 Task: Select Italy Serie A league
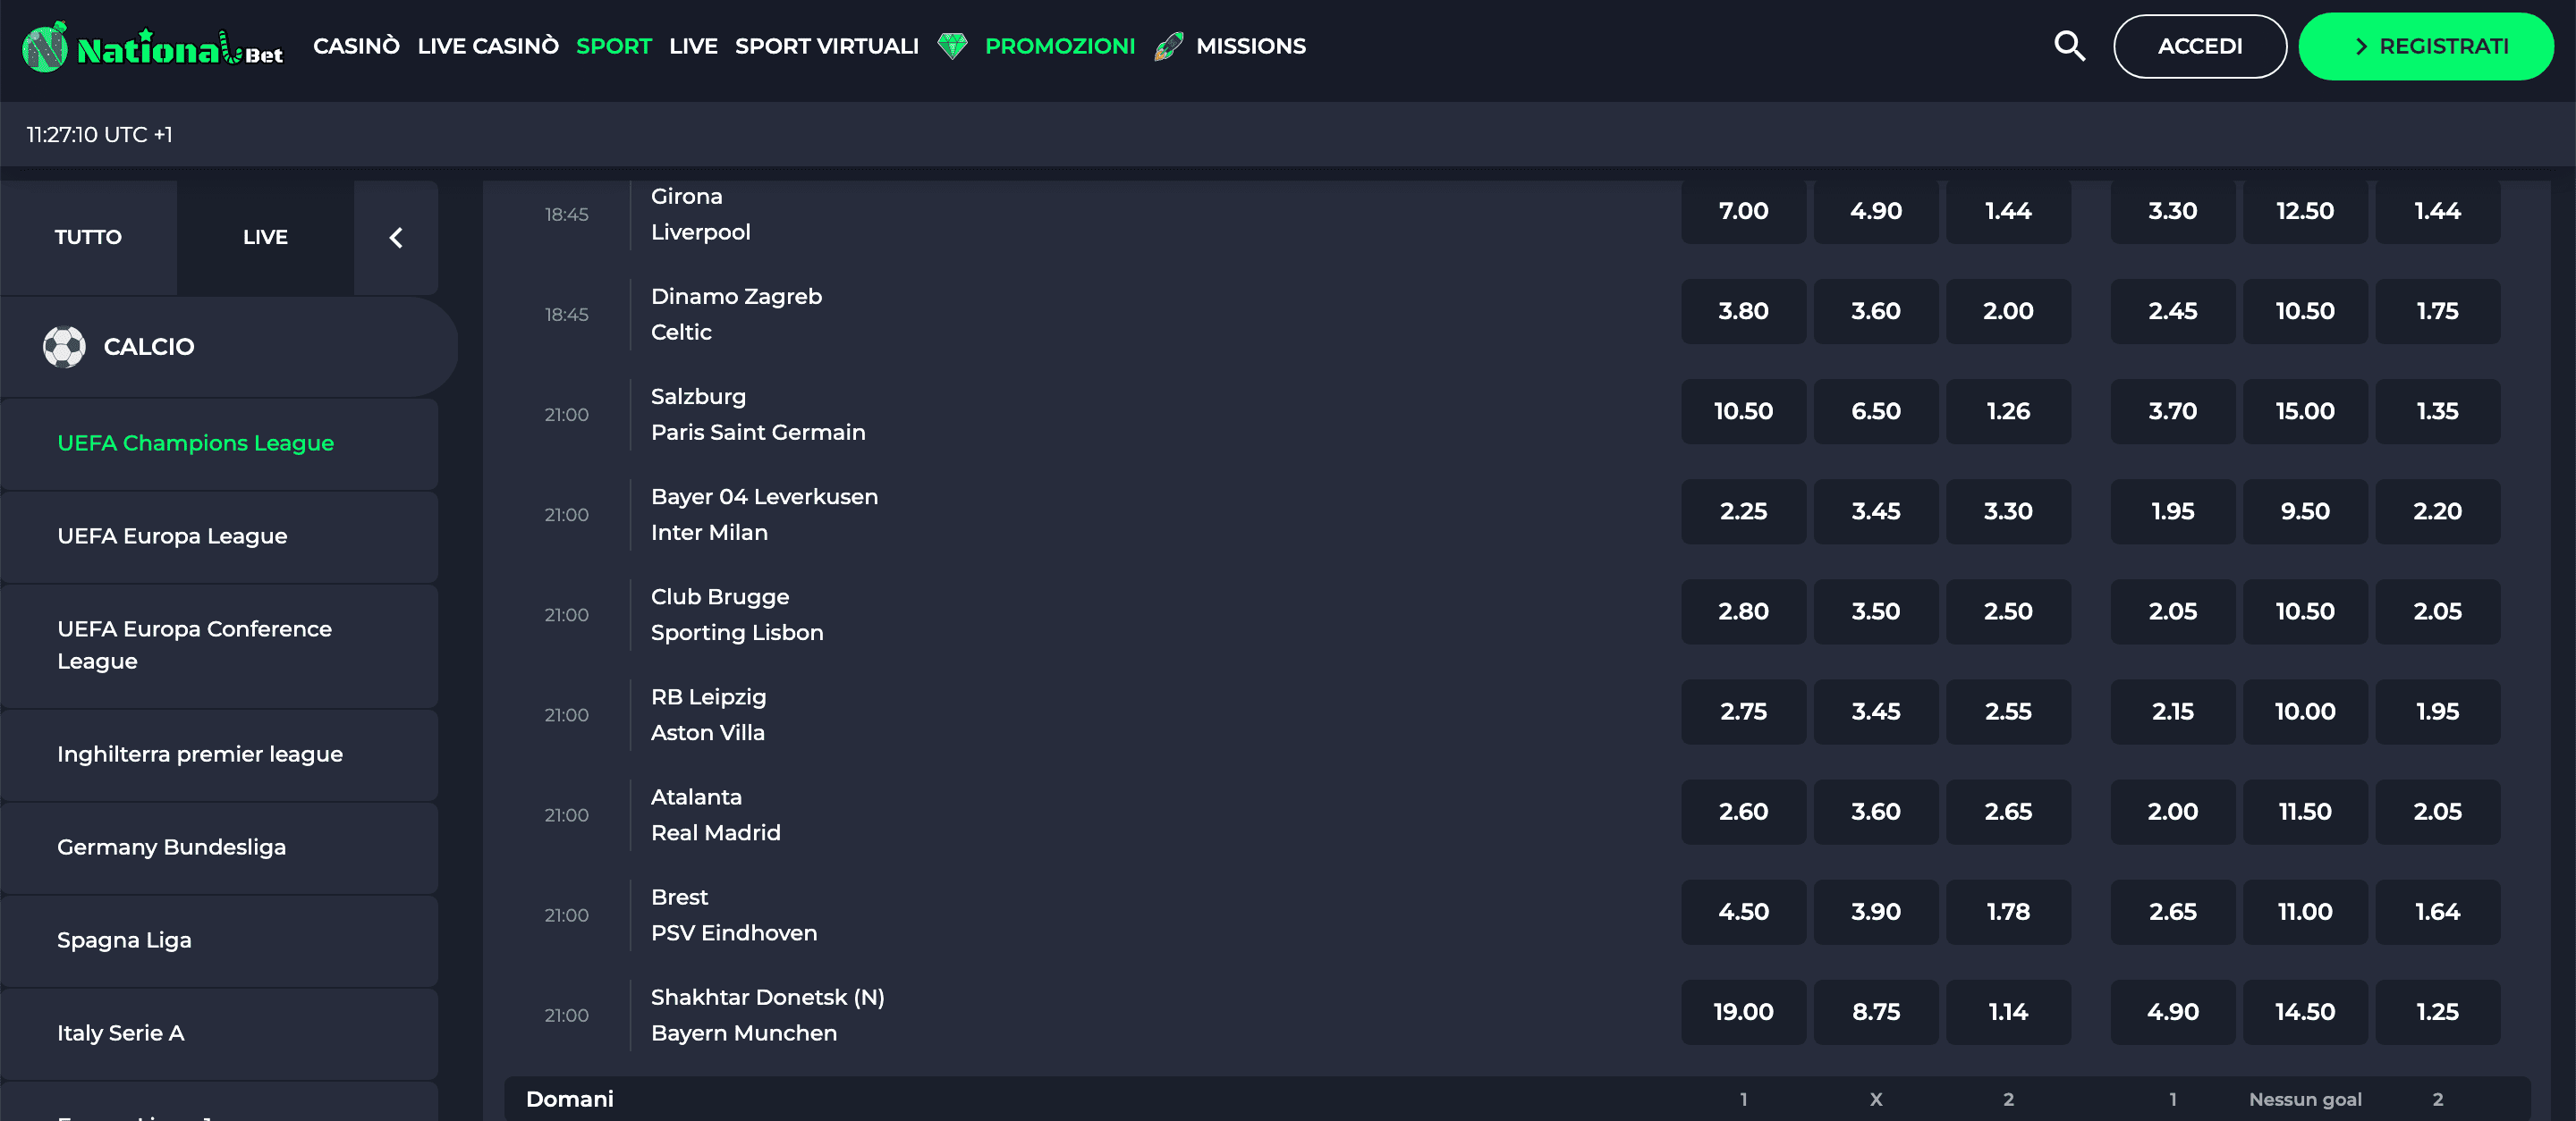tap(121, 1033)
